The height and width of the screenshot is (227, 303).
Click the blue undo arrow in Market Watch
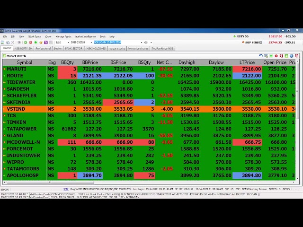(261, 56)
